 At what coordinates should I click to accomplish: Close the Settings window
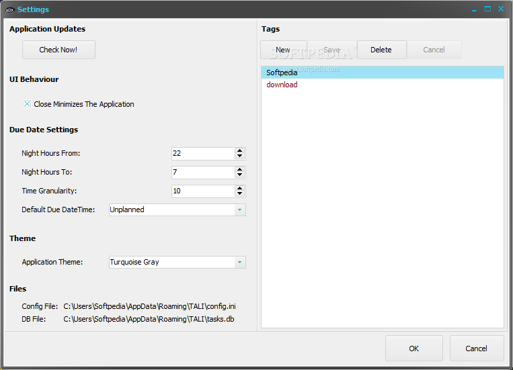click(x=501, y=9)
